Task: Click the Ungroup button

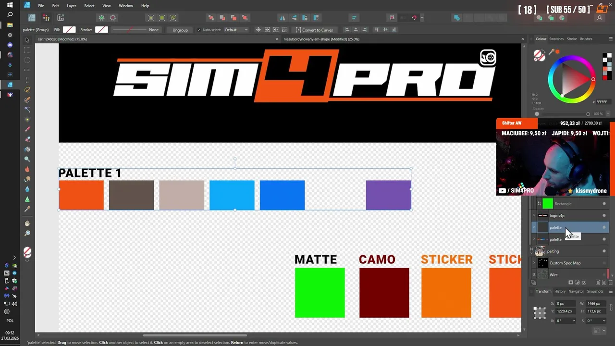Action: pyautogui.click(x=180, y=30)
